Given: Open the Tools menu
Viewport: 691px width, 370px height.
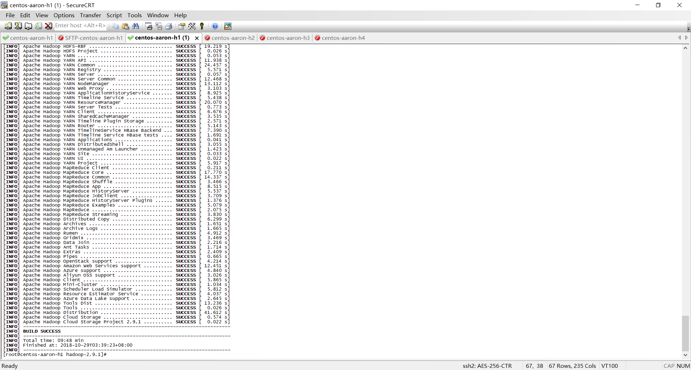Looking at the screenshot, I should click(135, 15).
